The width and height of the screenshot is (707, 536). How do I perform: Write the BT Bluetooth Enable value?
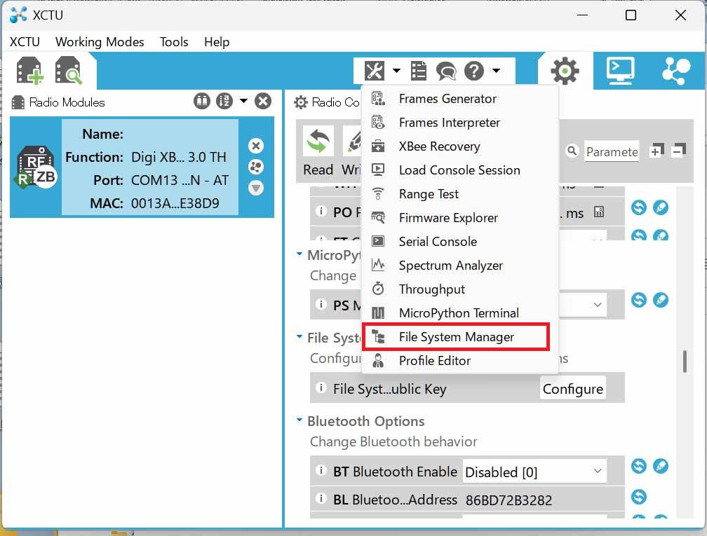(661, 466)
